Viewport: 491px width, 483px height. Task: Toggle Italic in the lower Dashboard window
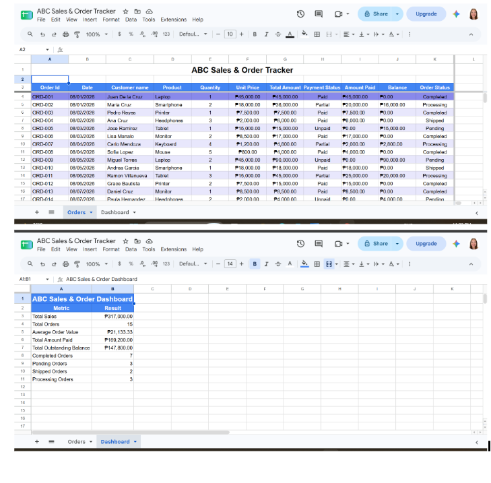(x=266, y=264)
